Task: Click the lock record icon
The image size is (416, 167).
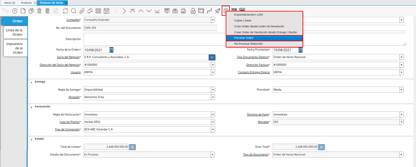Action: click(x=193, y=11)
